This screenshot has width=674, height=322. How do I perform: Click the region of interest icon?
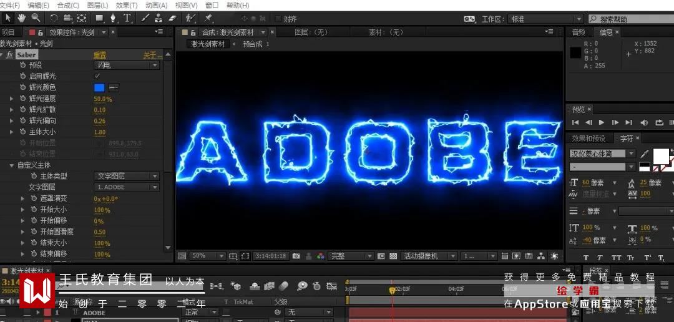(245, 256)
